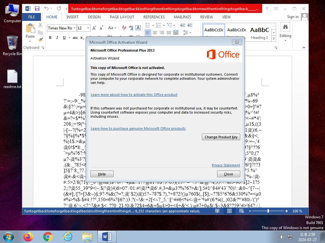Image resolution: width=325 pixels, height=243 pixels.
Task: Open Ribbon Display Options
Action: (x=276, y=9)
